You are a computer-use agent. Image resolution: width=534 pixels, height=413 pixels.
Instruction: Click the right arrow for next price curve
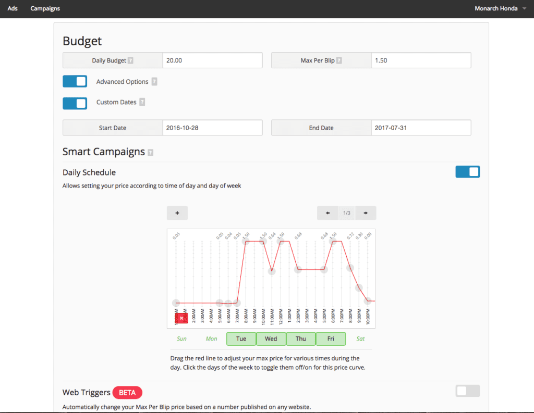click(x=366, y=213)
